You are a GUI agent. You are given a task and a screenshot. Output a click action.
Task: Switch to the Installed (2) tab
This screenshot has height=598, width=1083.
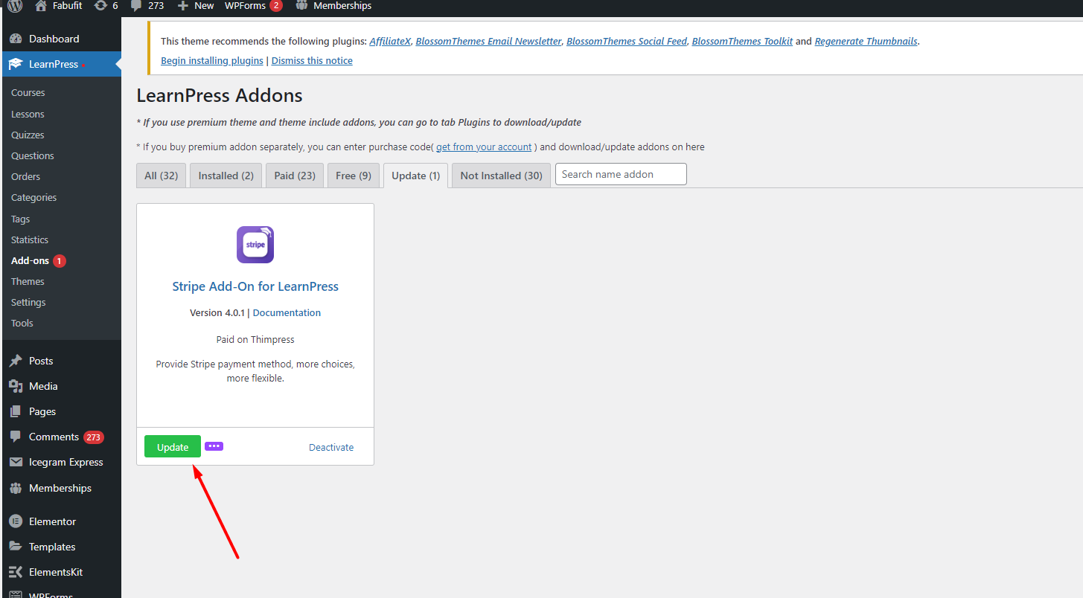click(x=226, y=176)
